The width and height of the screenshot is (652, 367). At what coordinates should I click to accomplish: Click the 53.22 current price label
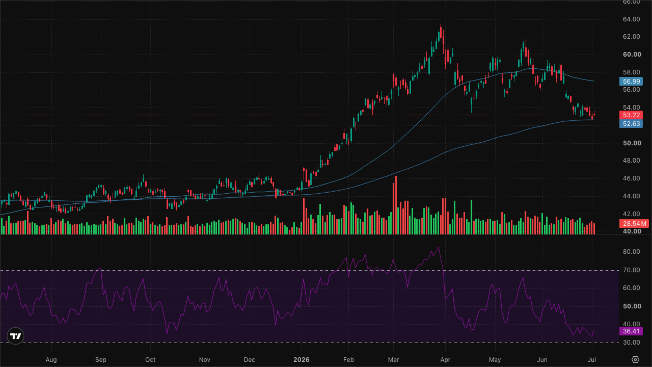click(631, 115)
